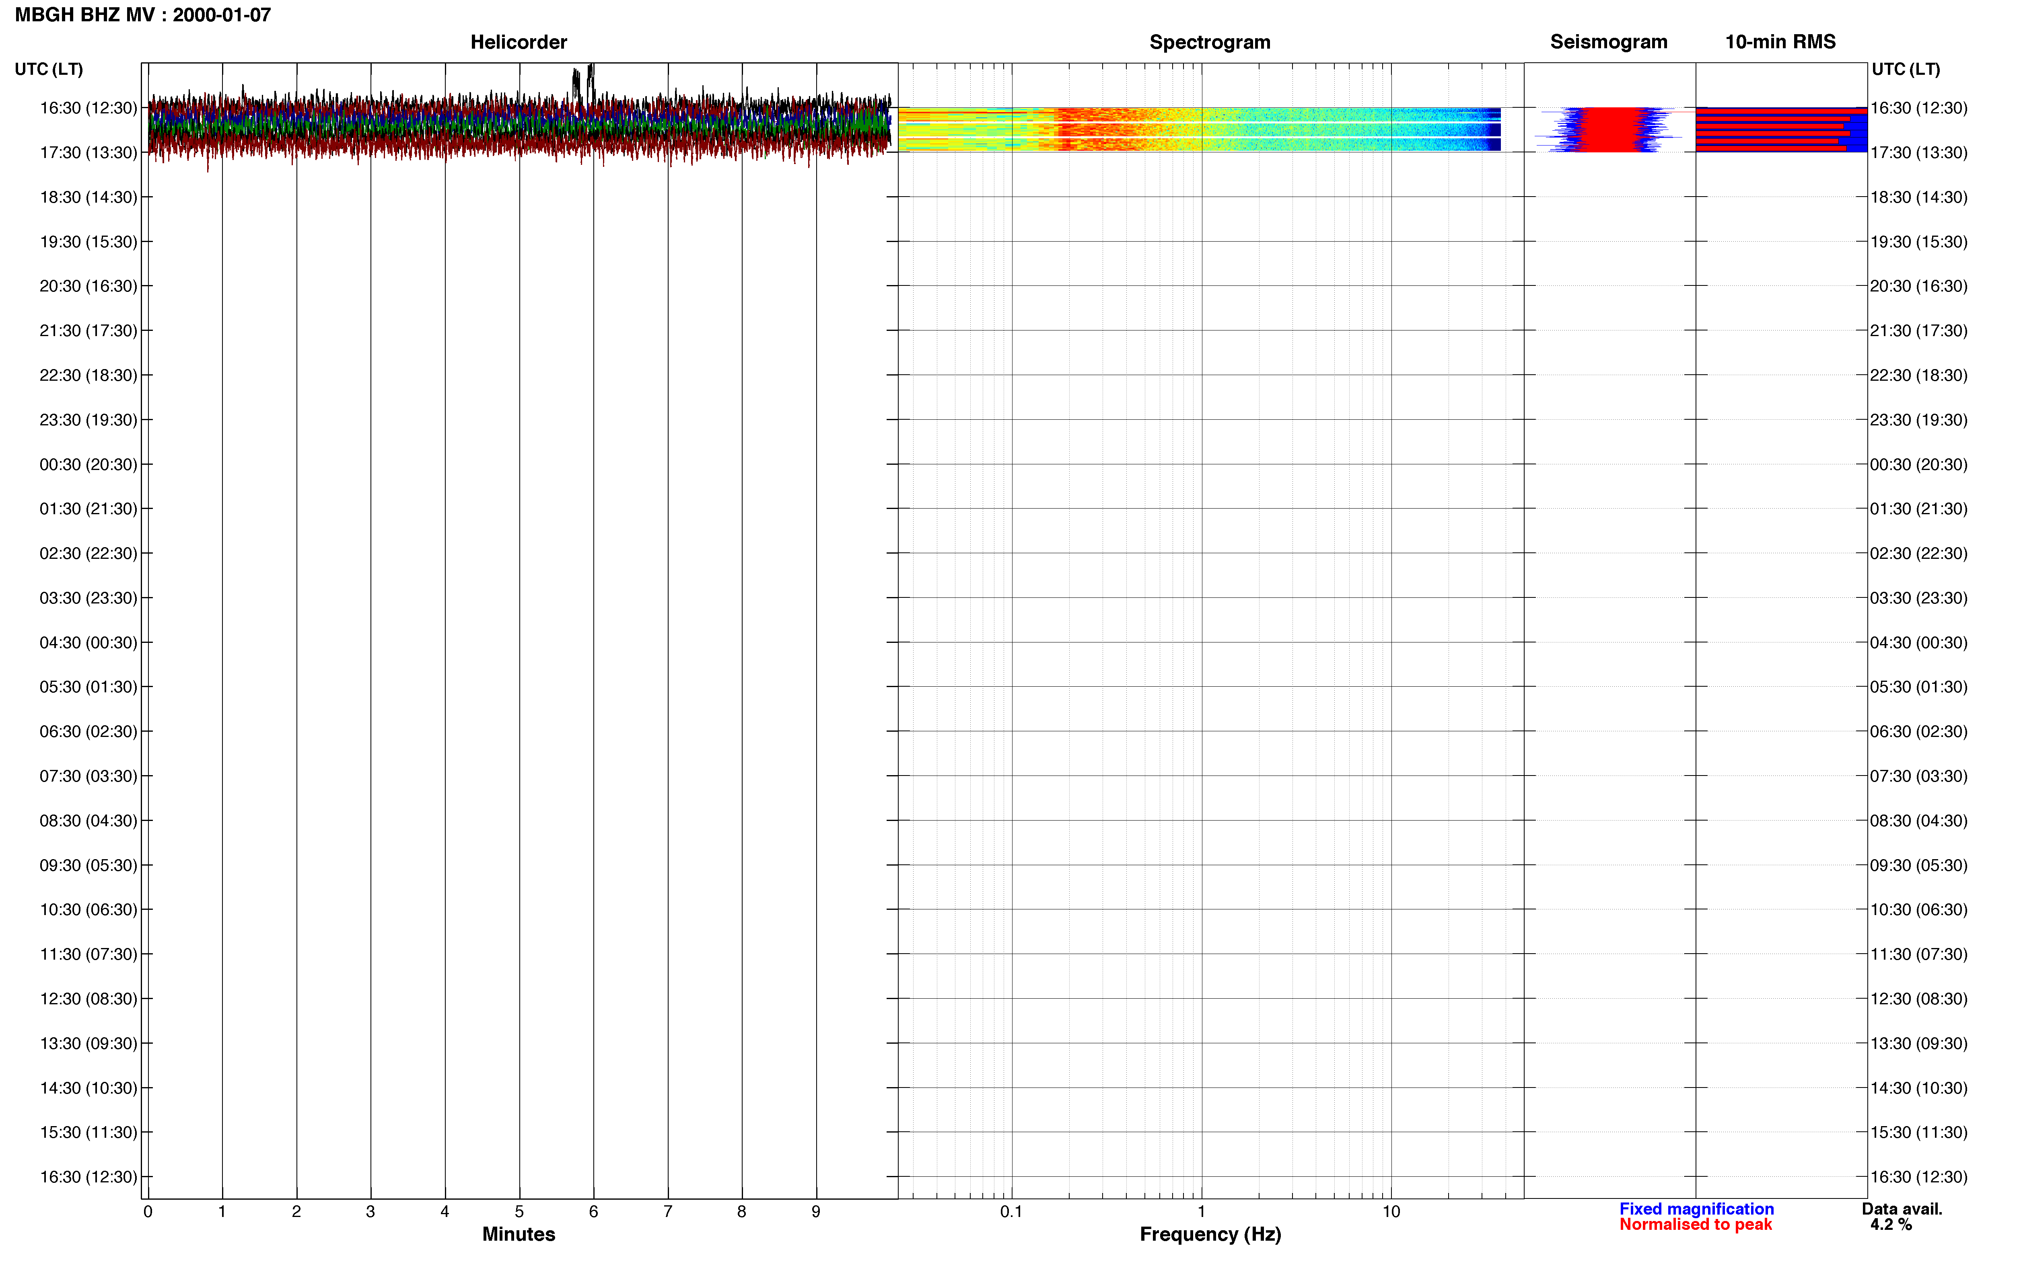Screen dimensions: 2019x1262
Task: Click the 12:30 (08:30) label on right axis
Action: 1919,999
